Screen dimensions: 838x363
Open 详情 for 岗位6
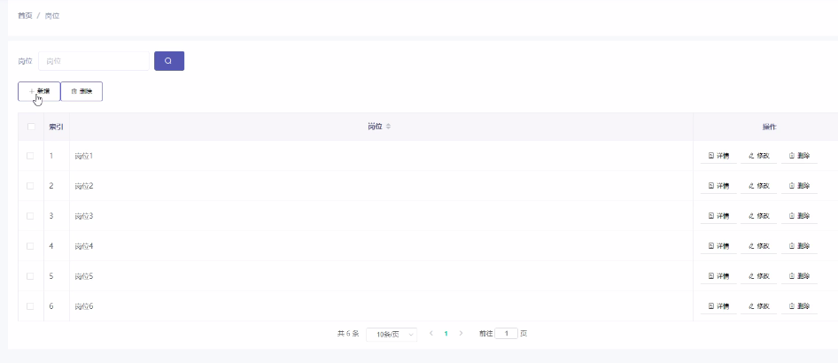718,305
